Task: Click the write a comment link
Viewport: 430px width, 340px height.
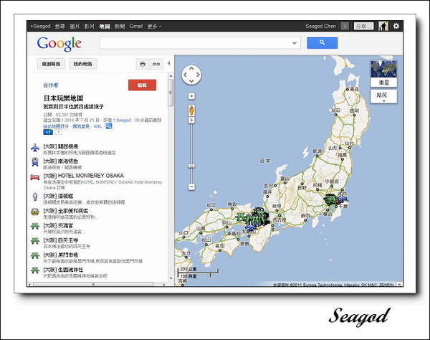Action: (81, 126)
